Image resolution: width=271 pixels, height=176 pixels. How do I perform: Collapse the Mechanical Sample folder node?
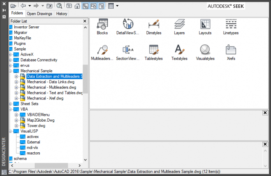tap(10, 71)
